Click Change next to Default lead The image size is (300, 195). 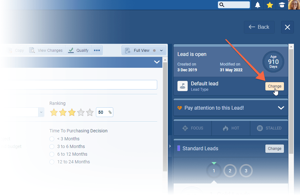pos(274,86)
